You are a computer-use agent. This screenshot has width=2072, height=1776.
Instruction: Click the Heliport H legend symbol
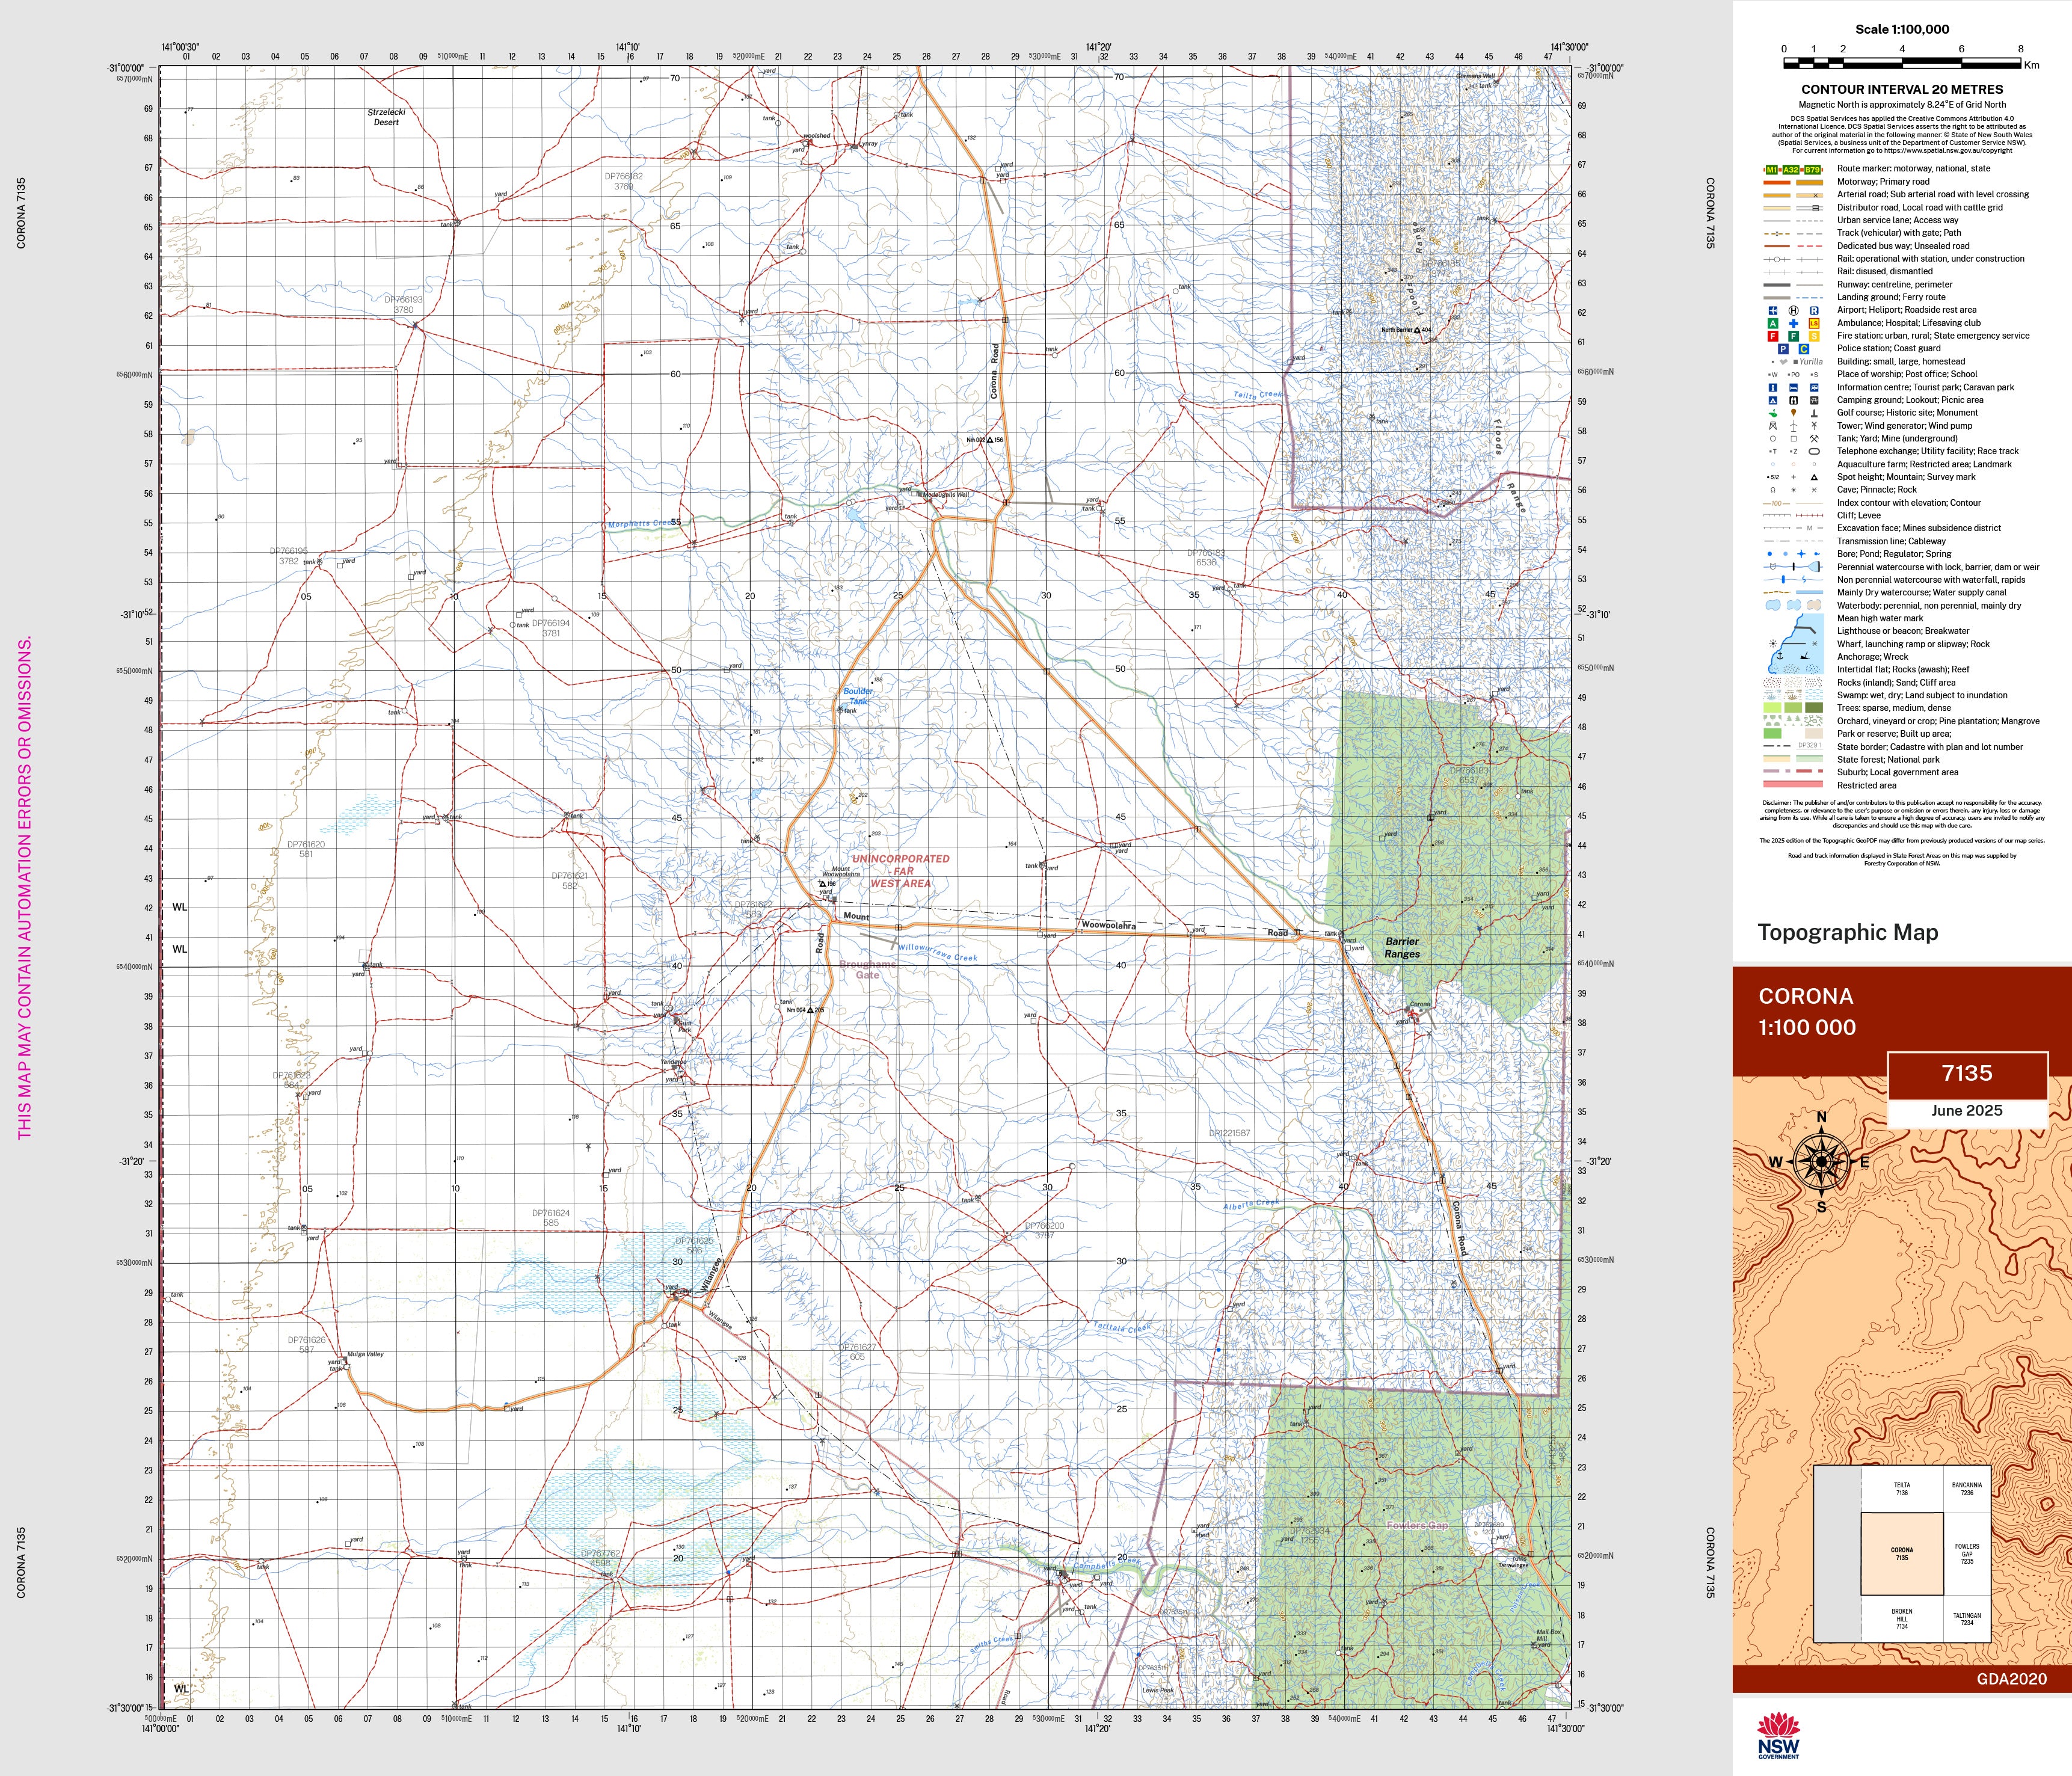1793,311
